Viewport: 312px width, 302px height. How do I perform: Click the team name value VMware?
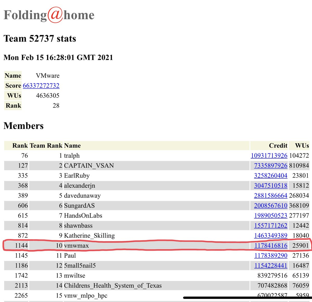(48, 76)
